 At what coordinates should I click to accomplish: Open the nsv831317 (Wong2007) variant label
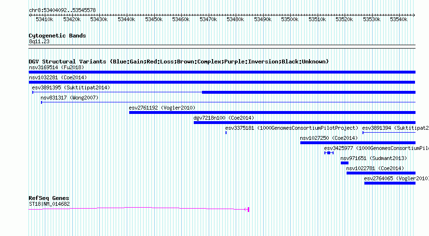[69, 98]
